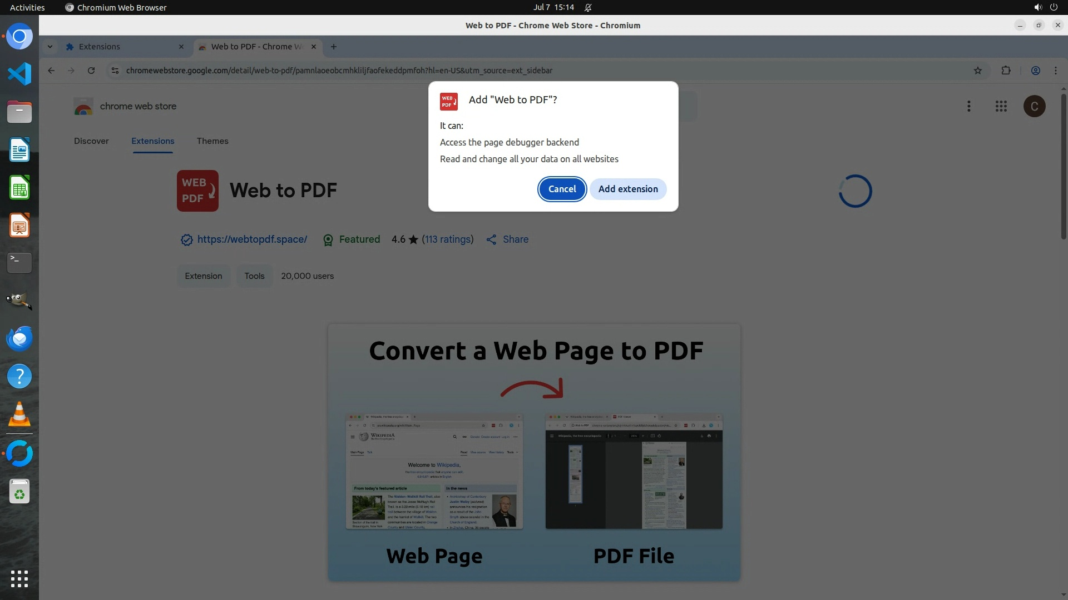Open the Extensions puzzle icon
1068x600 pixels.
pyautogui.click(x=1006, y=71)
